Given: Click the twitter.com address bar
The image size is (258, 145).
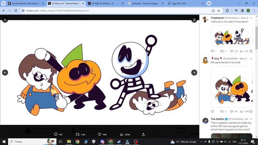Looking at the screenshot, I should [x=115, y=10].
